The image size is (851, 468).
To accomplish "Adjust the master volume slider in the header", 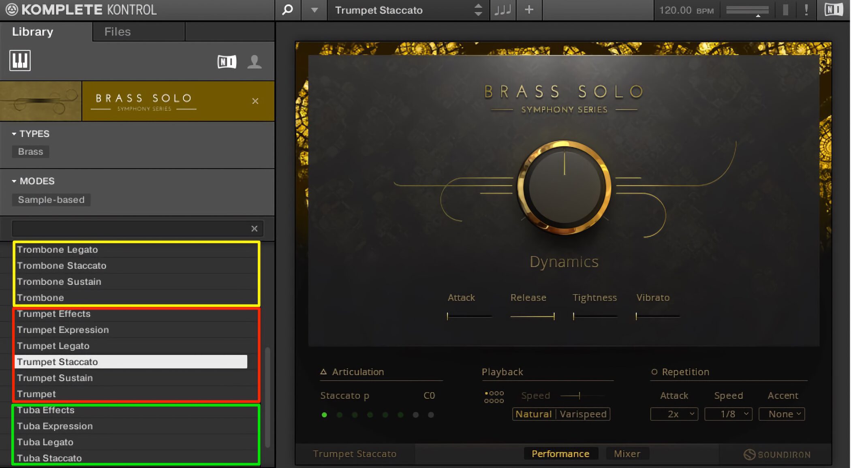I will (747, 10).
